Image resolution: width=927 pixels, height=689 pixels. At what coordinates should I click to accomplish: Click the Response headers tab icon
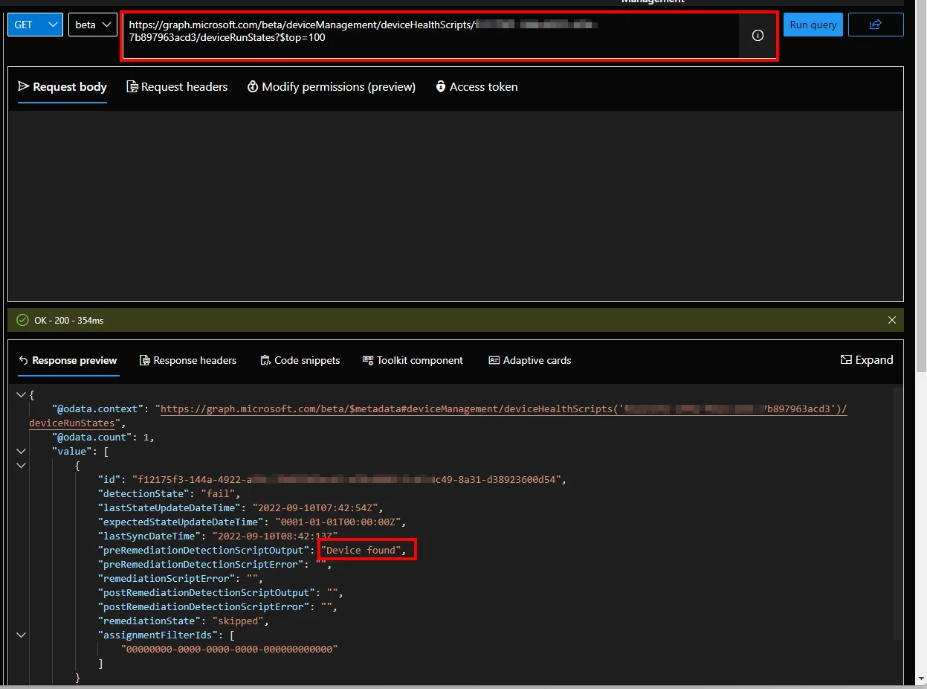(144, 360)
